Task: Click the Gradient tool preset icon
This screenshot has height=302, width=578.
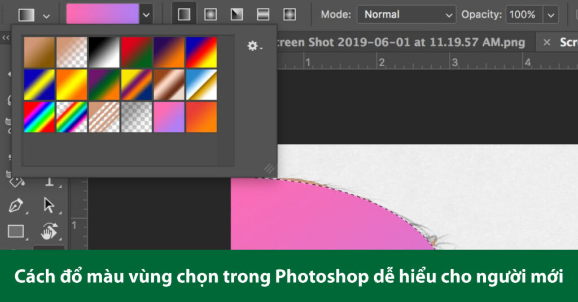Action: (x=27, y=15)
